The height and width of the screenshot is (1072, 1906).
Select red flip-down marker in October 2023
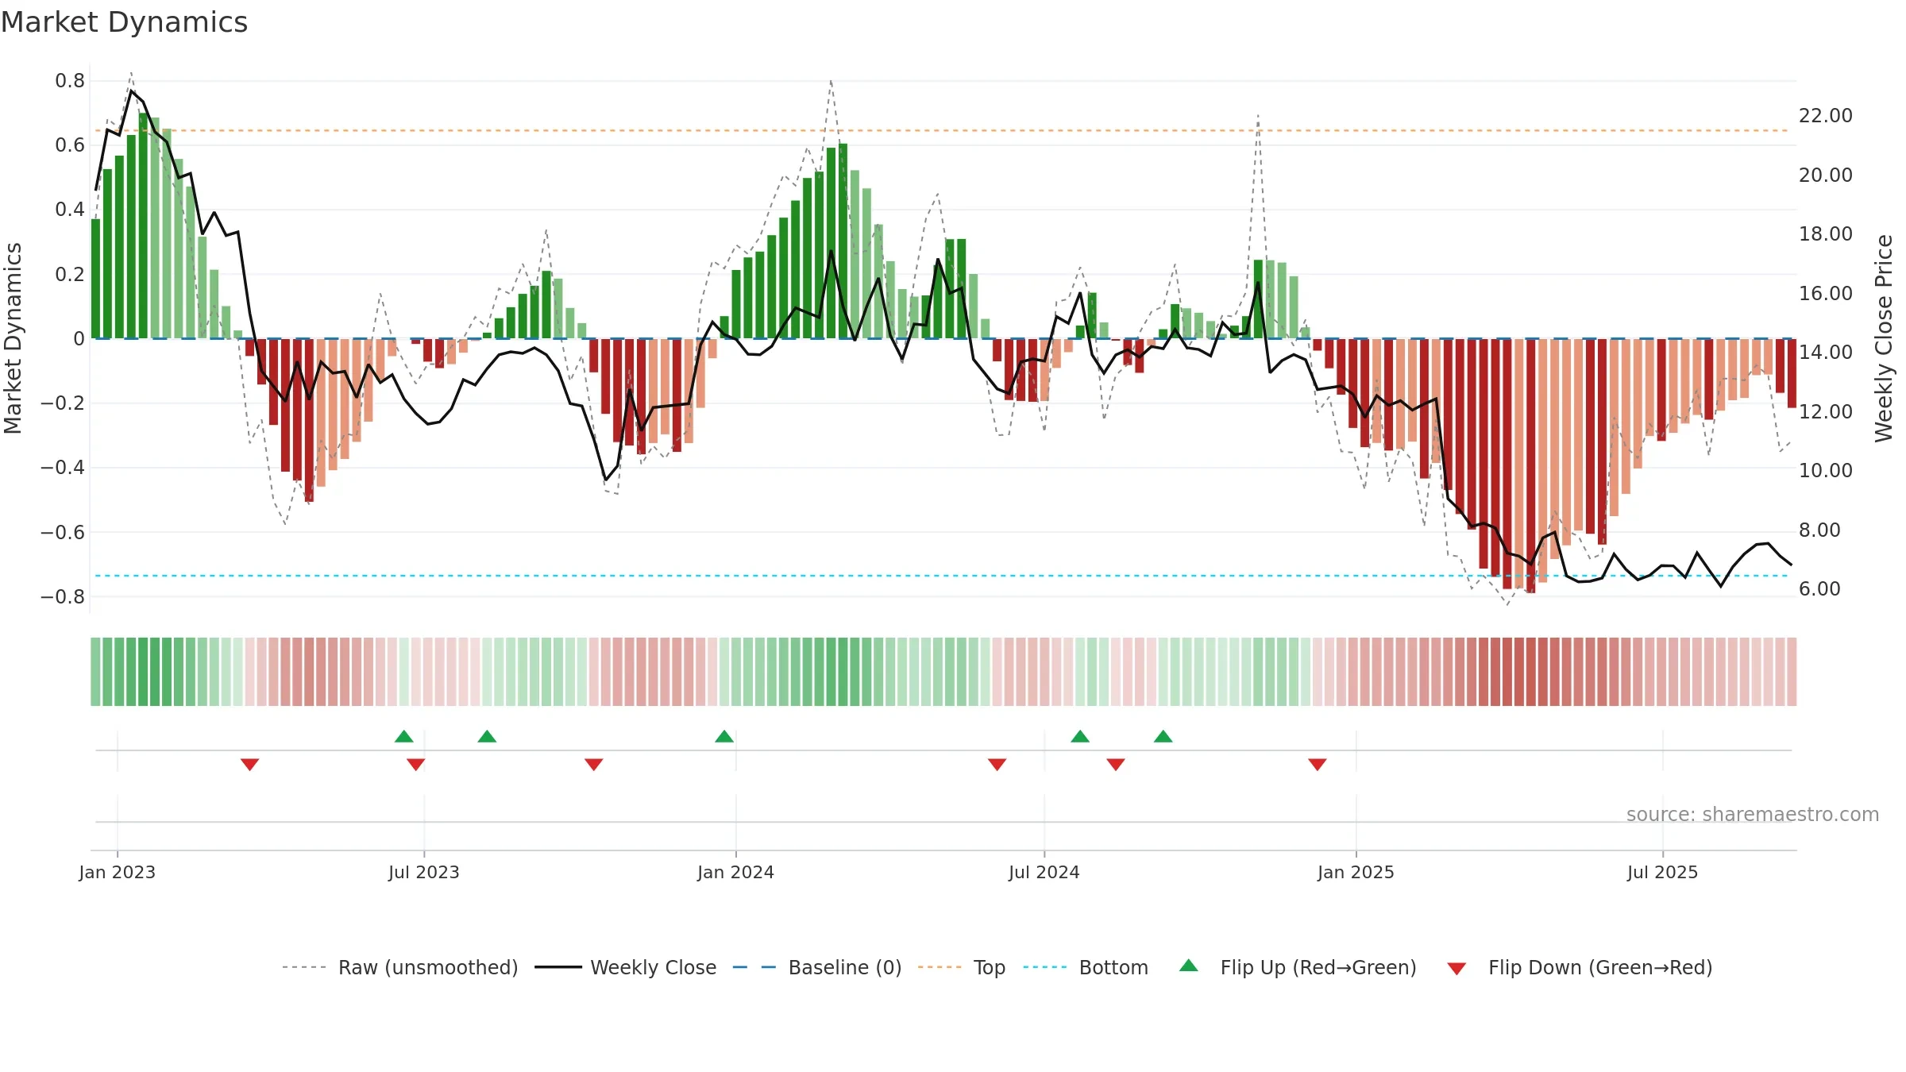pyautogui.click(x=594, y=765)
